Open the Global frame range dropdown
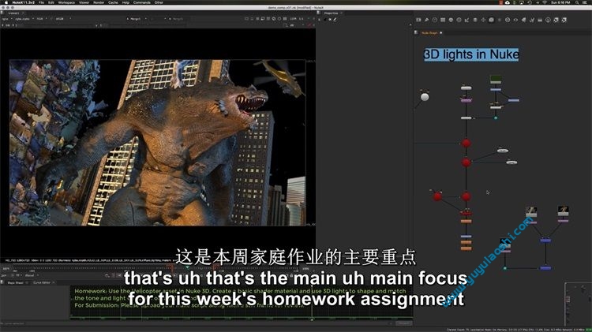The height and width of the screenshot is (332, 592). coord(31,275)
